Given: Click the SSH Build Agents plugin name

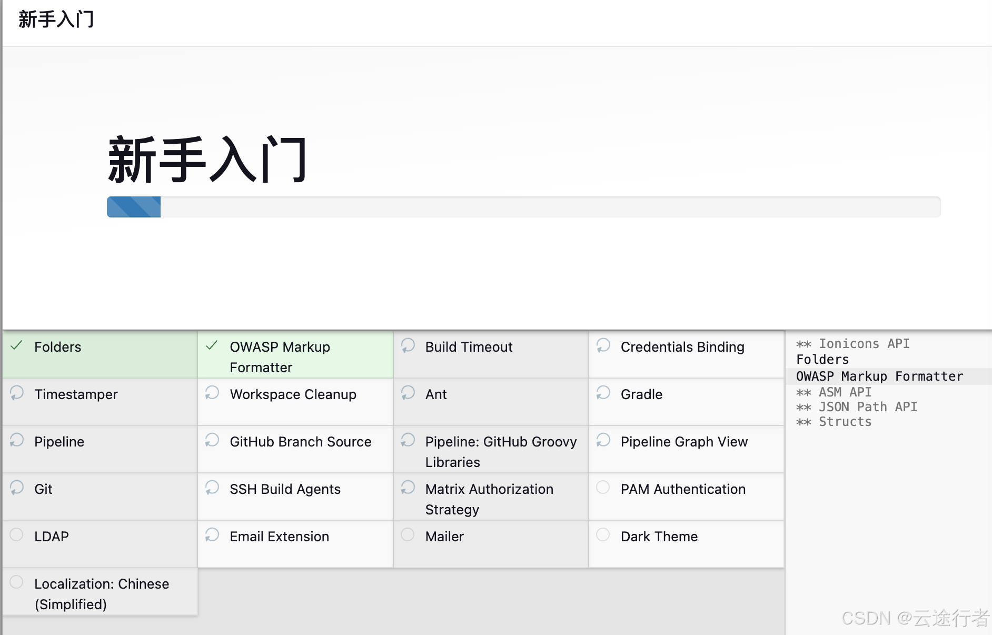Looking at the screenshot, I should pyautogui.click(x=285, y=489).
